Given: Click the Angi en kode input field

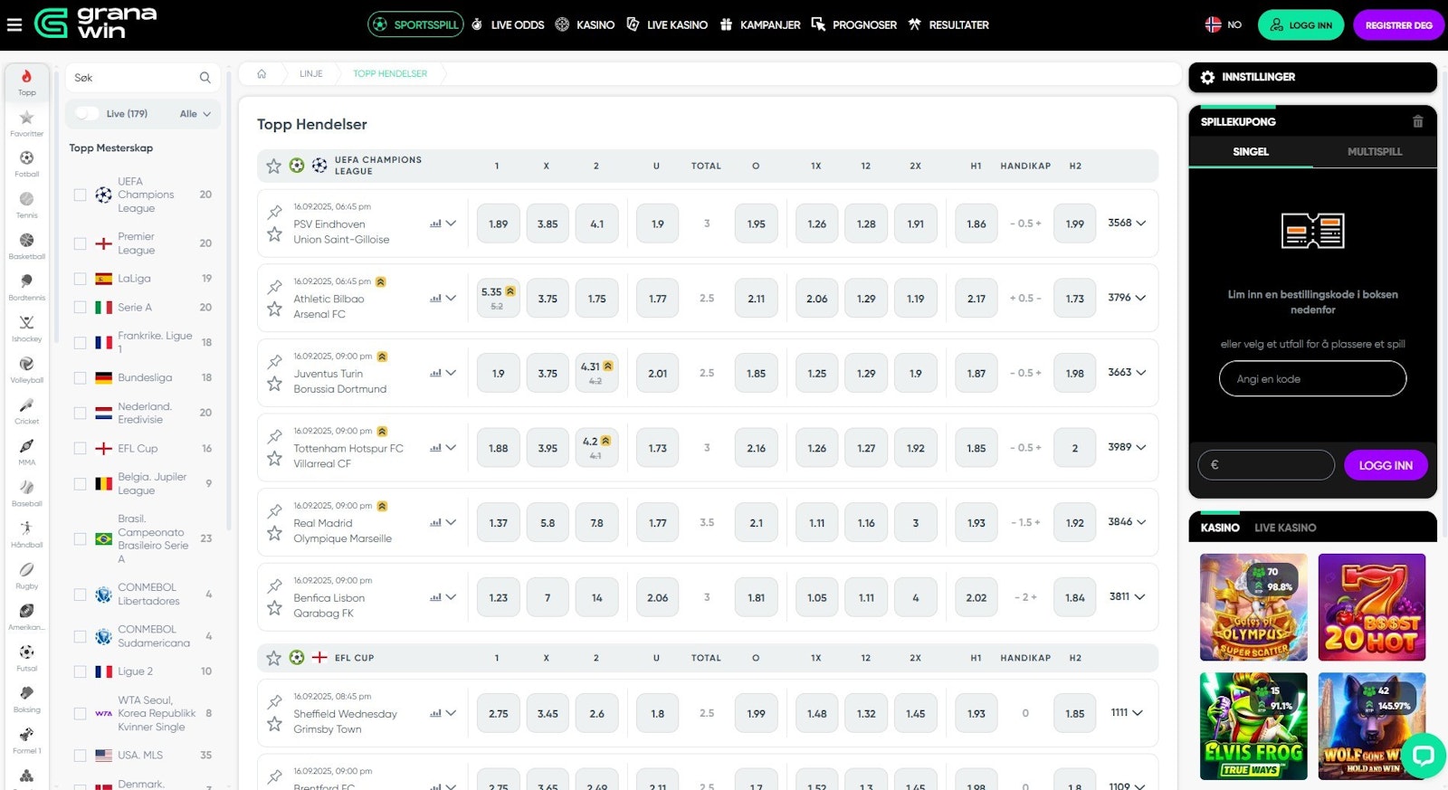Looking at the screenshot, I should [x=1312, y=379].
